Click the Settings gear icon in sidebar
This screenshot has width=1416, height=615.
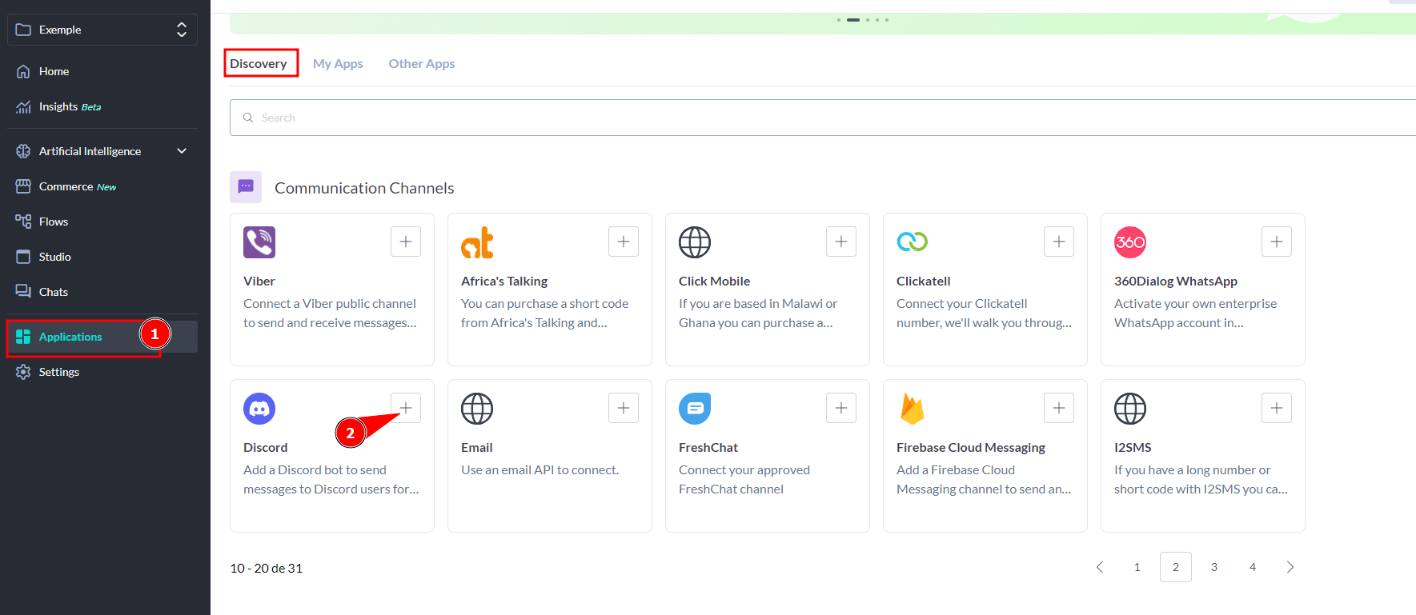pyautogui.click(x=23, y=372)
